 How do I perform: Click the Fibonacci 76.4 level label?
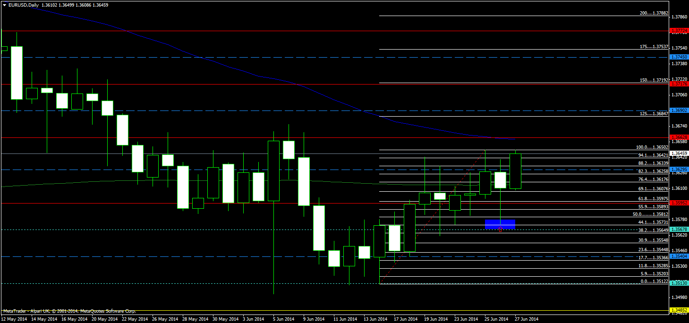click(x=653, y=179)
